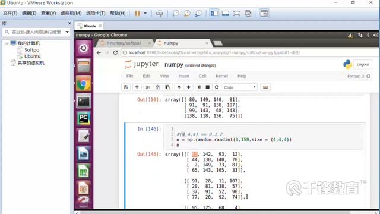The height and width of the screenshot is (214, 380).
Task: Close the Ubuntu VM tab in VMware
Action: [x=100, y=26]
